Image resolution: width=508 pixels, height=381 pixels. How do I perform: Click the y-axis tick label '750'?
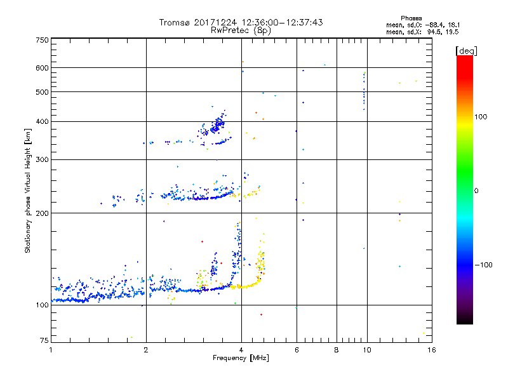(x=42, y=40)
